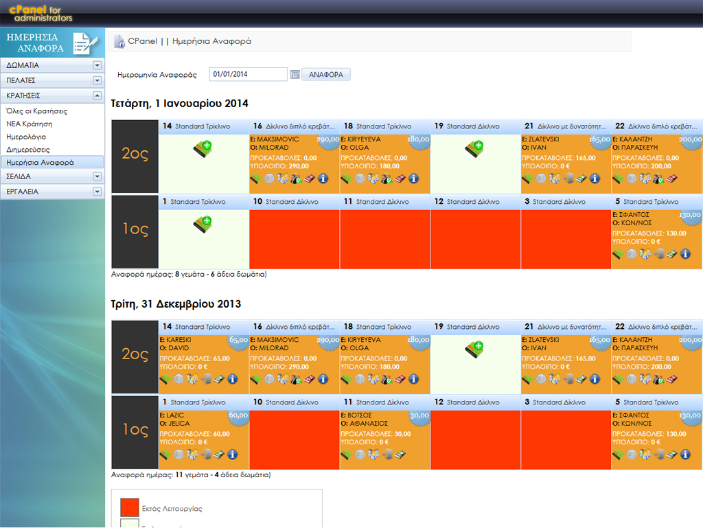
Task: Click check-out door icon on LAZIC JELICA reservation
Action: click(x=205, y=455)
